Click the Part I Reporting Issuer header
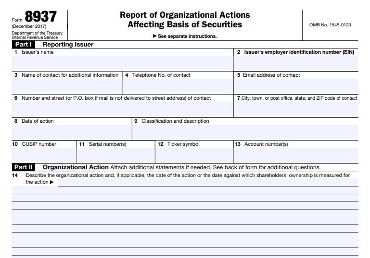The height and width of the screenshot is (258, 370). tap(68, 45)
